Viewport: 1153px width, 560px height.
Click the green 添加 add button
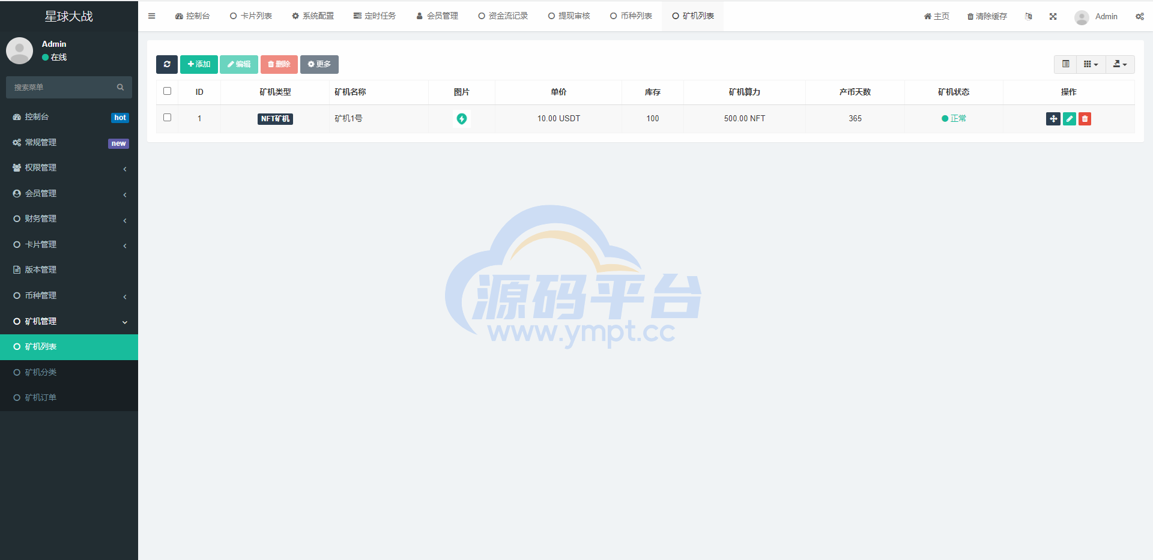point(199,64)
